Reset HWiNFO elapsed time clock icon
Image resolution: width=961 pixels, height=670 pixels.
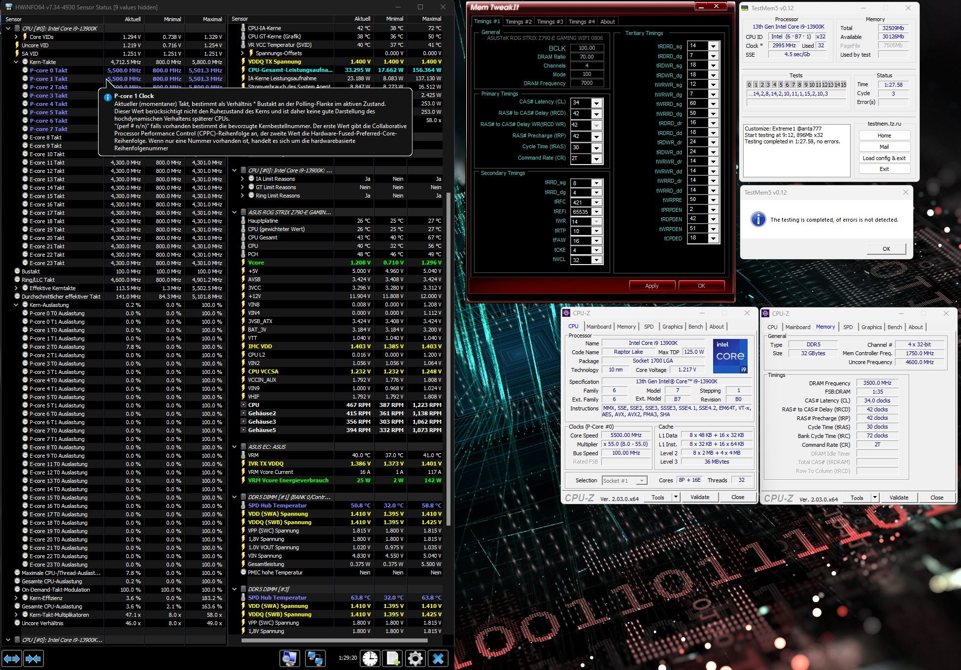pyautogui.click(x=370, y=658)
